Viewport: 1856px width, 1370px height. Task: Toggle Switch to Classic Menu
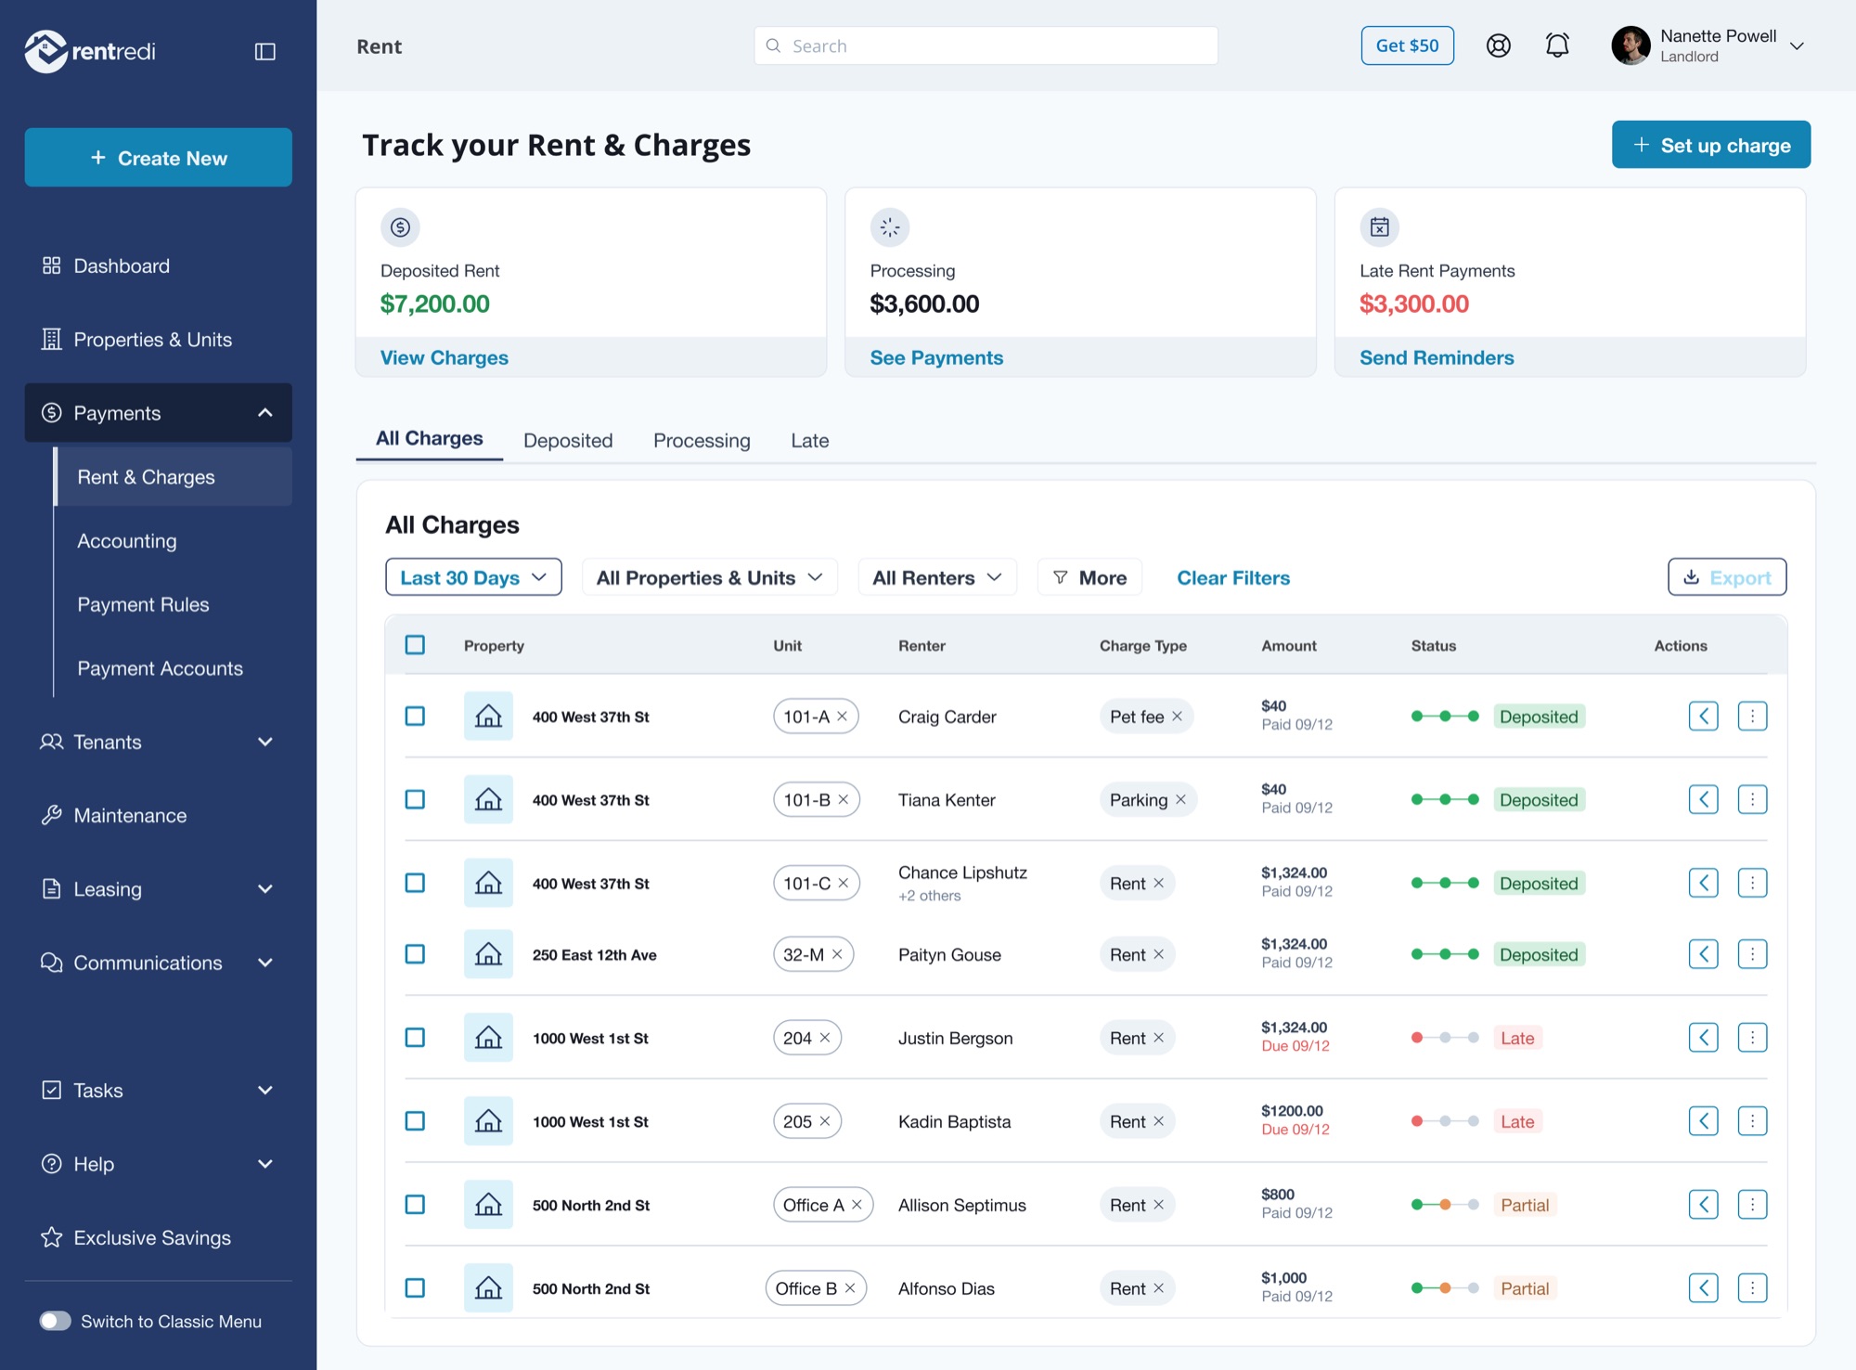point(55,1321)
